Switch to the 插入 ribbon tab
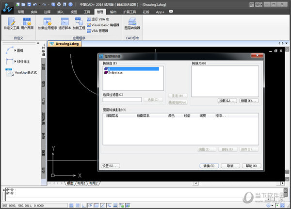 tap(60, 12)
